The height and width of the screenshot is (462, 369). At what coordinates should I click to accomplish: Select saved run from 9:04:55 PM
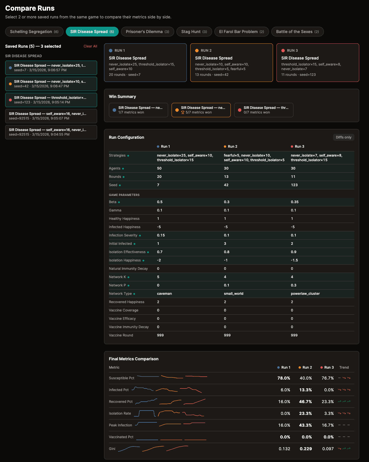click(x=51, y=132)
